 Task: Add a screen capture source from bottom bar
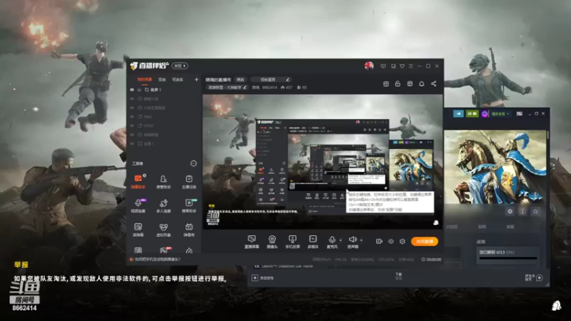tap(252, 242)
